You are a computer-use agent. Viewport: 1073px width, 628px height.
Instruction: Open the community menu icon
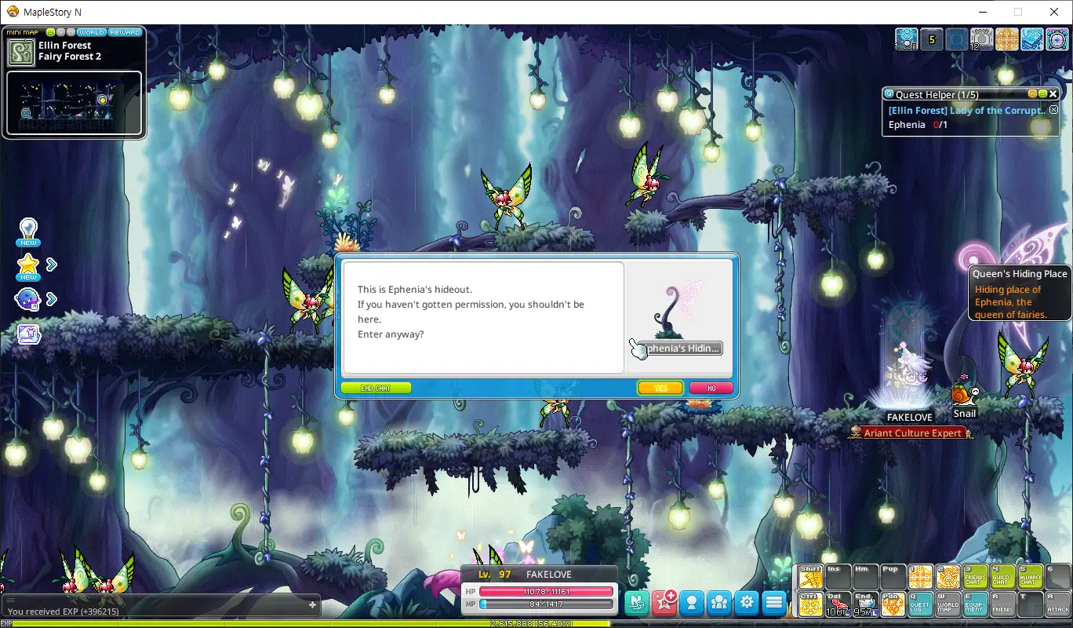point(719,602)
